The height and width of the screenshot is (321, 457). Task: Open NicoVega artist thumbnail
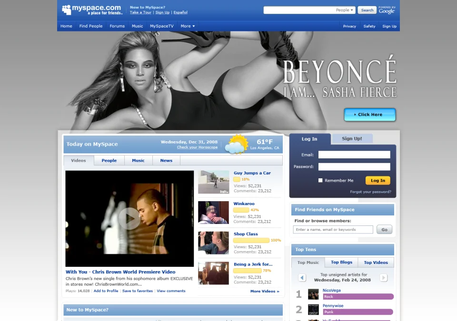[x=313, y=294]
